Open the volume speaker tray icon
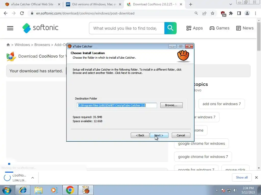The image size is (261, 195). click(x=235, y=190)
